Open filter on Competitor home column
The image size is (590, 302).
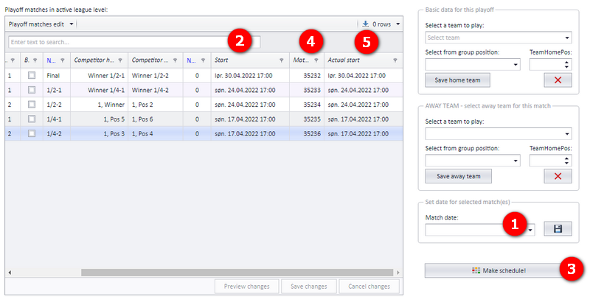pos(120,60)
